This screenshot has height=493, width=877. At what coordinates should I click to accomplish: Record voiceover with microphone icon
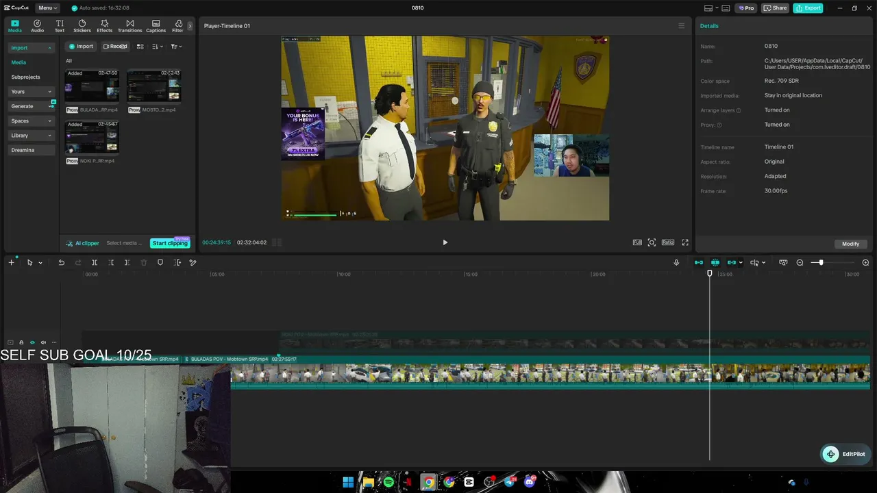(676, 262)
